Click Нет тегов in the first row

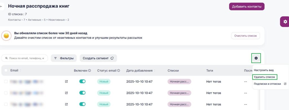click(214, 82)
